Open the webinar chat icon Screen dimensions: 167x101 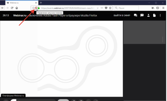(136, 15)
